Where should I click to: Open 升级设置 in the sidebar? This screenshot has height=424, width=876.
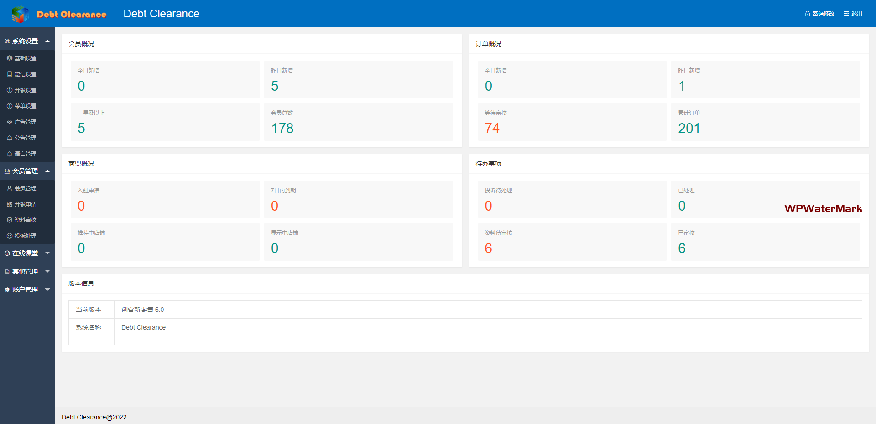(x=26, y=90)
